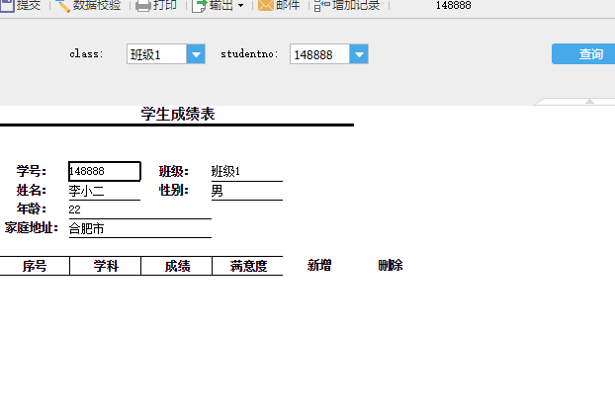Click the 邮件 mail icon

(266, 6)
